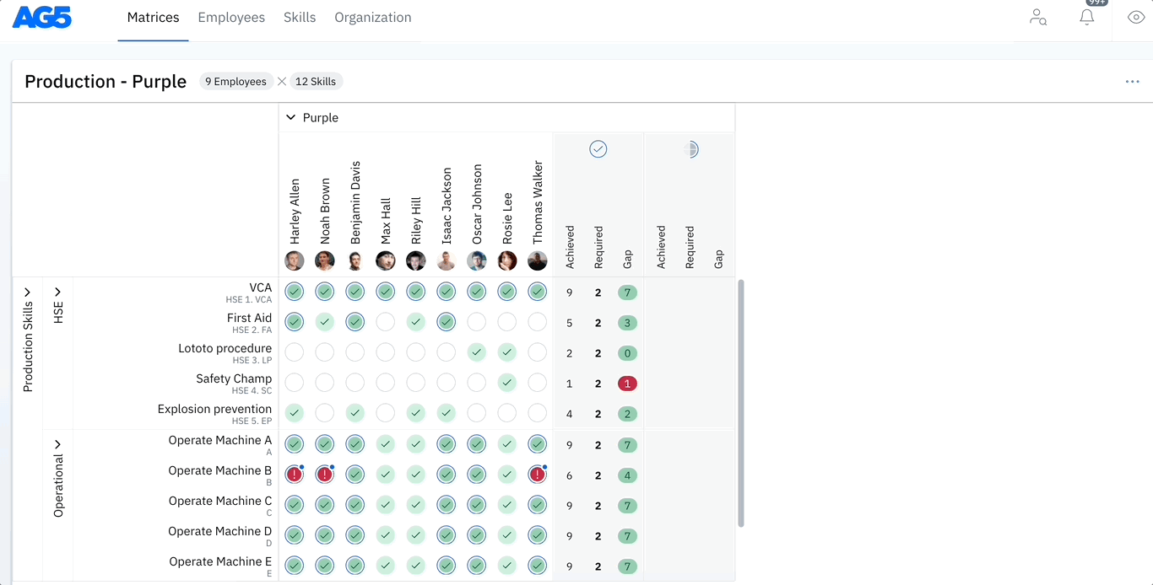
Task: Click the achieved checkmark column icon
Action: [x=598, y=149]
